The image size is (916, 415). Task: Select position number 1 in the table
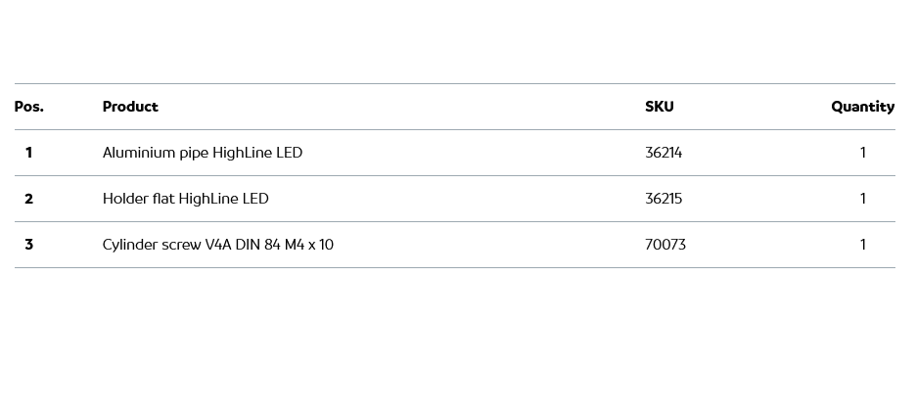pos(29,153)
